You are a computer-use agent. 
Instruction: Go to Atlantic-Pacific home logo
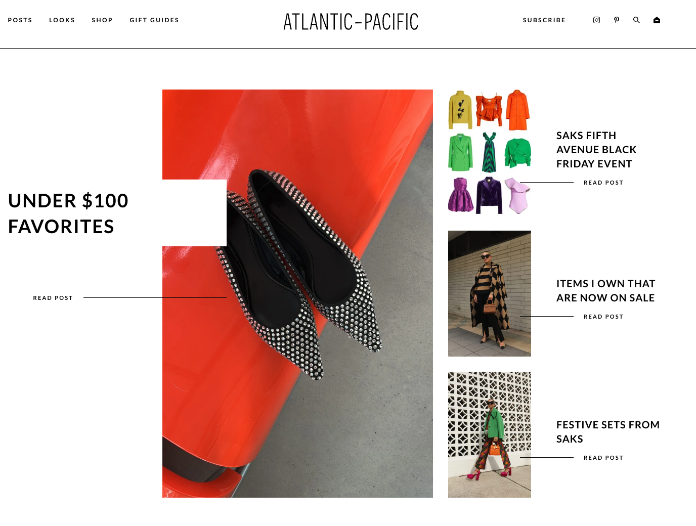[351, 22]
